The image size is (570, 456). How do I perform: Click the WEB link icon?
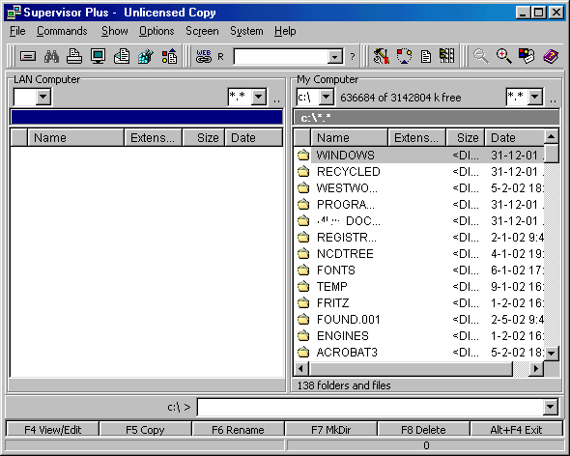[204, 56]
